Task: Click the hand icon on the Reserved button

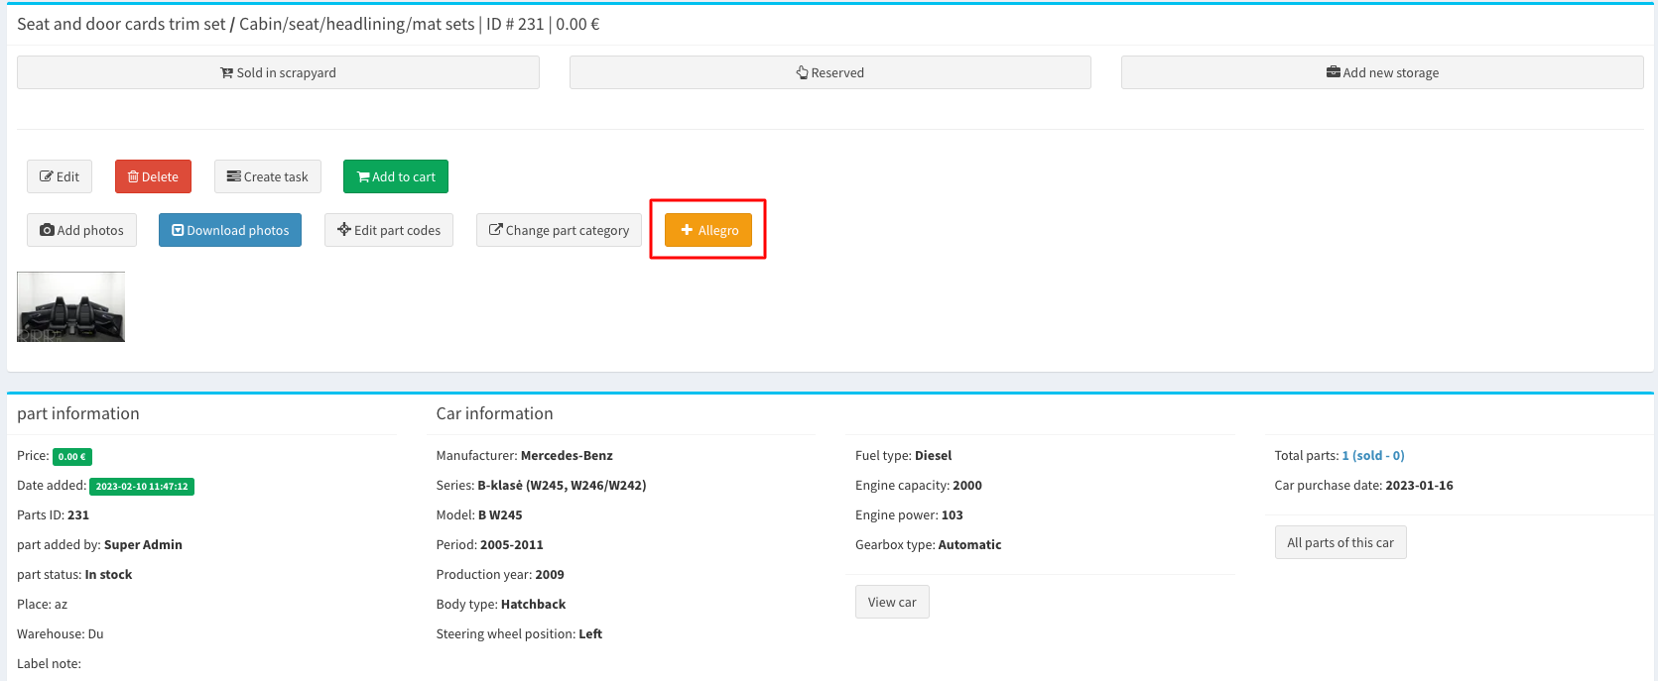Action: click(x=802, y=73)
